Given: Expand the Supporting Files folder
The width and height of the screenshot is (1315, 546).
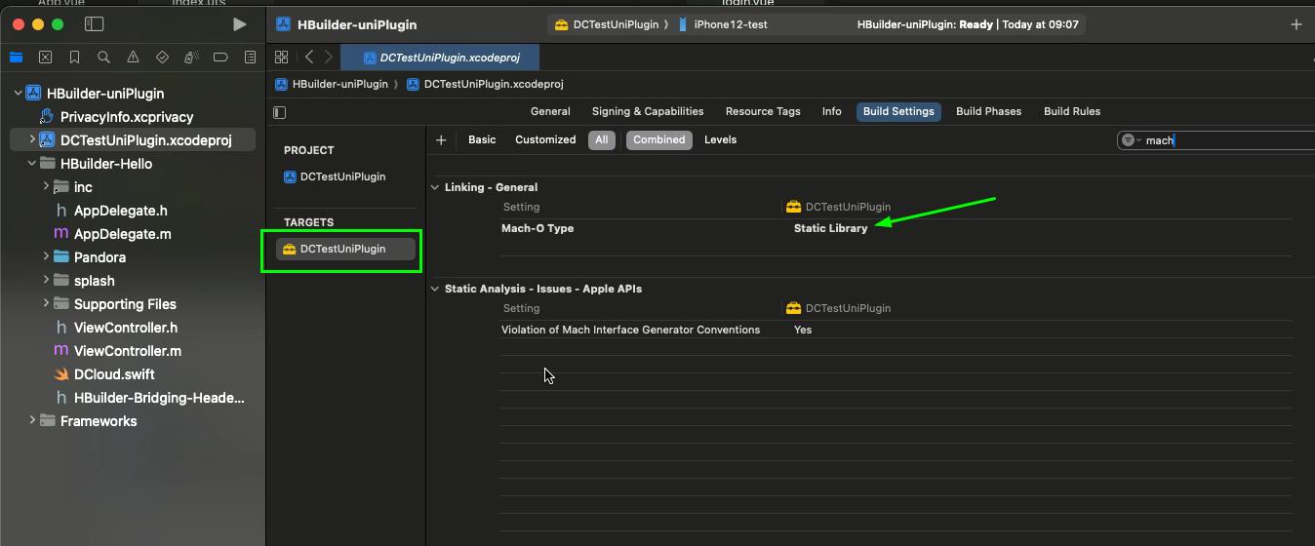Looking at the screenshot, I should (x=46, y=303).
